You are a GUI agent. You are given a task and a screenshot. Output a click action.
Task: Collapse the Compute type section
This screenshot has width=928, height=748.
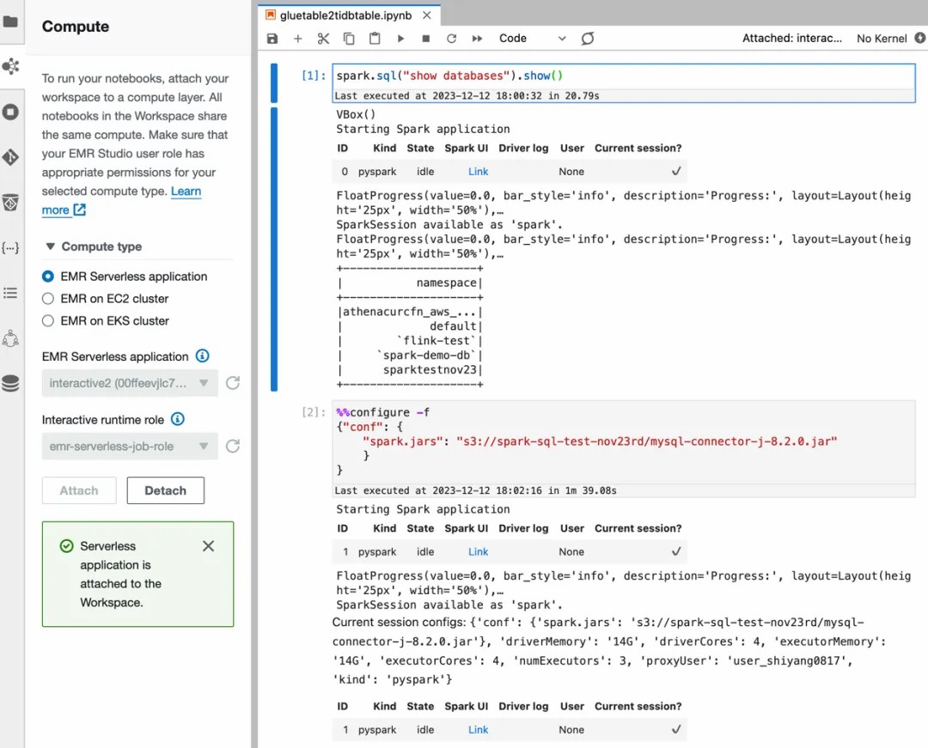tap(49, 246)
